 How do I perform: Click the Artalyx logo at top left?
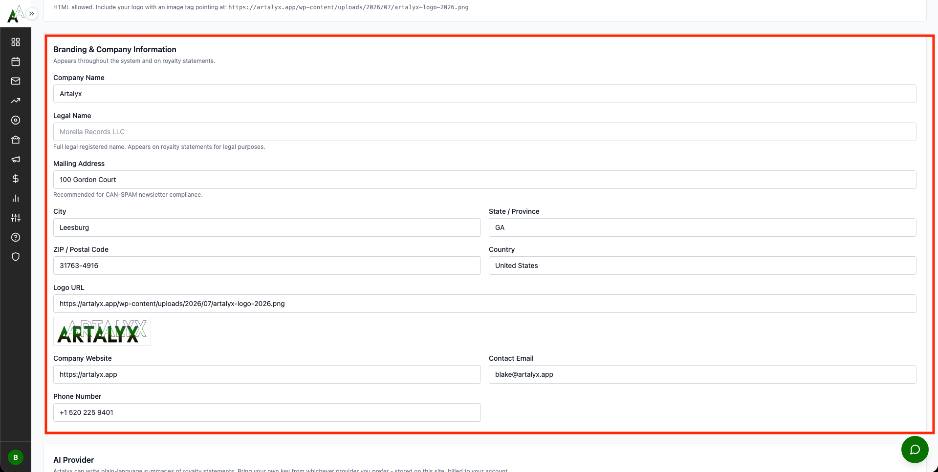pyautogui.click(x=16, y=14)
